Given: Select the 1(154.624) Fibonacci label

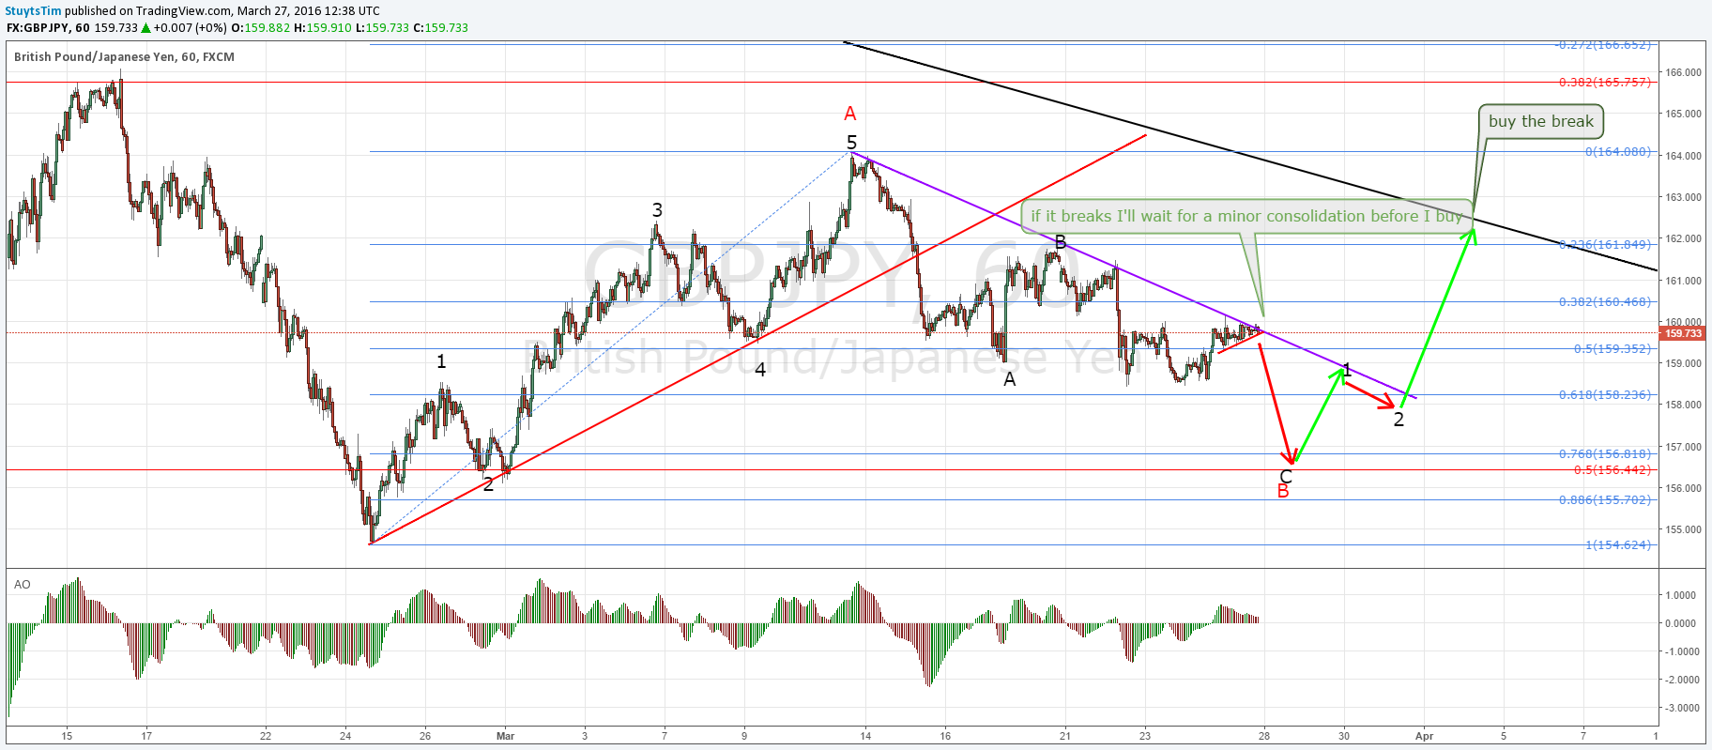Looking at the screenshot, I should [1617, 545].
